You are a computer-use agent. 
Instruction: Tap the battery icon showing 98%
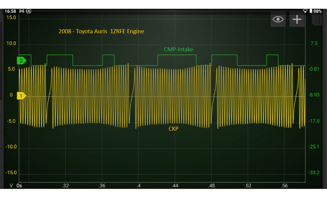pyautogui.click(x=311, y=11)
